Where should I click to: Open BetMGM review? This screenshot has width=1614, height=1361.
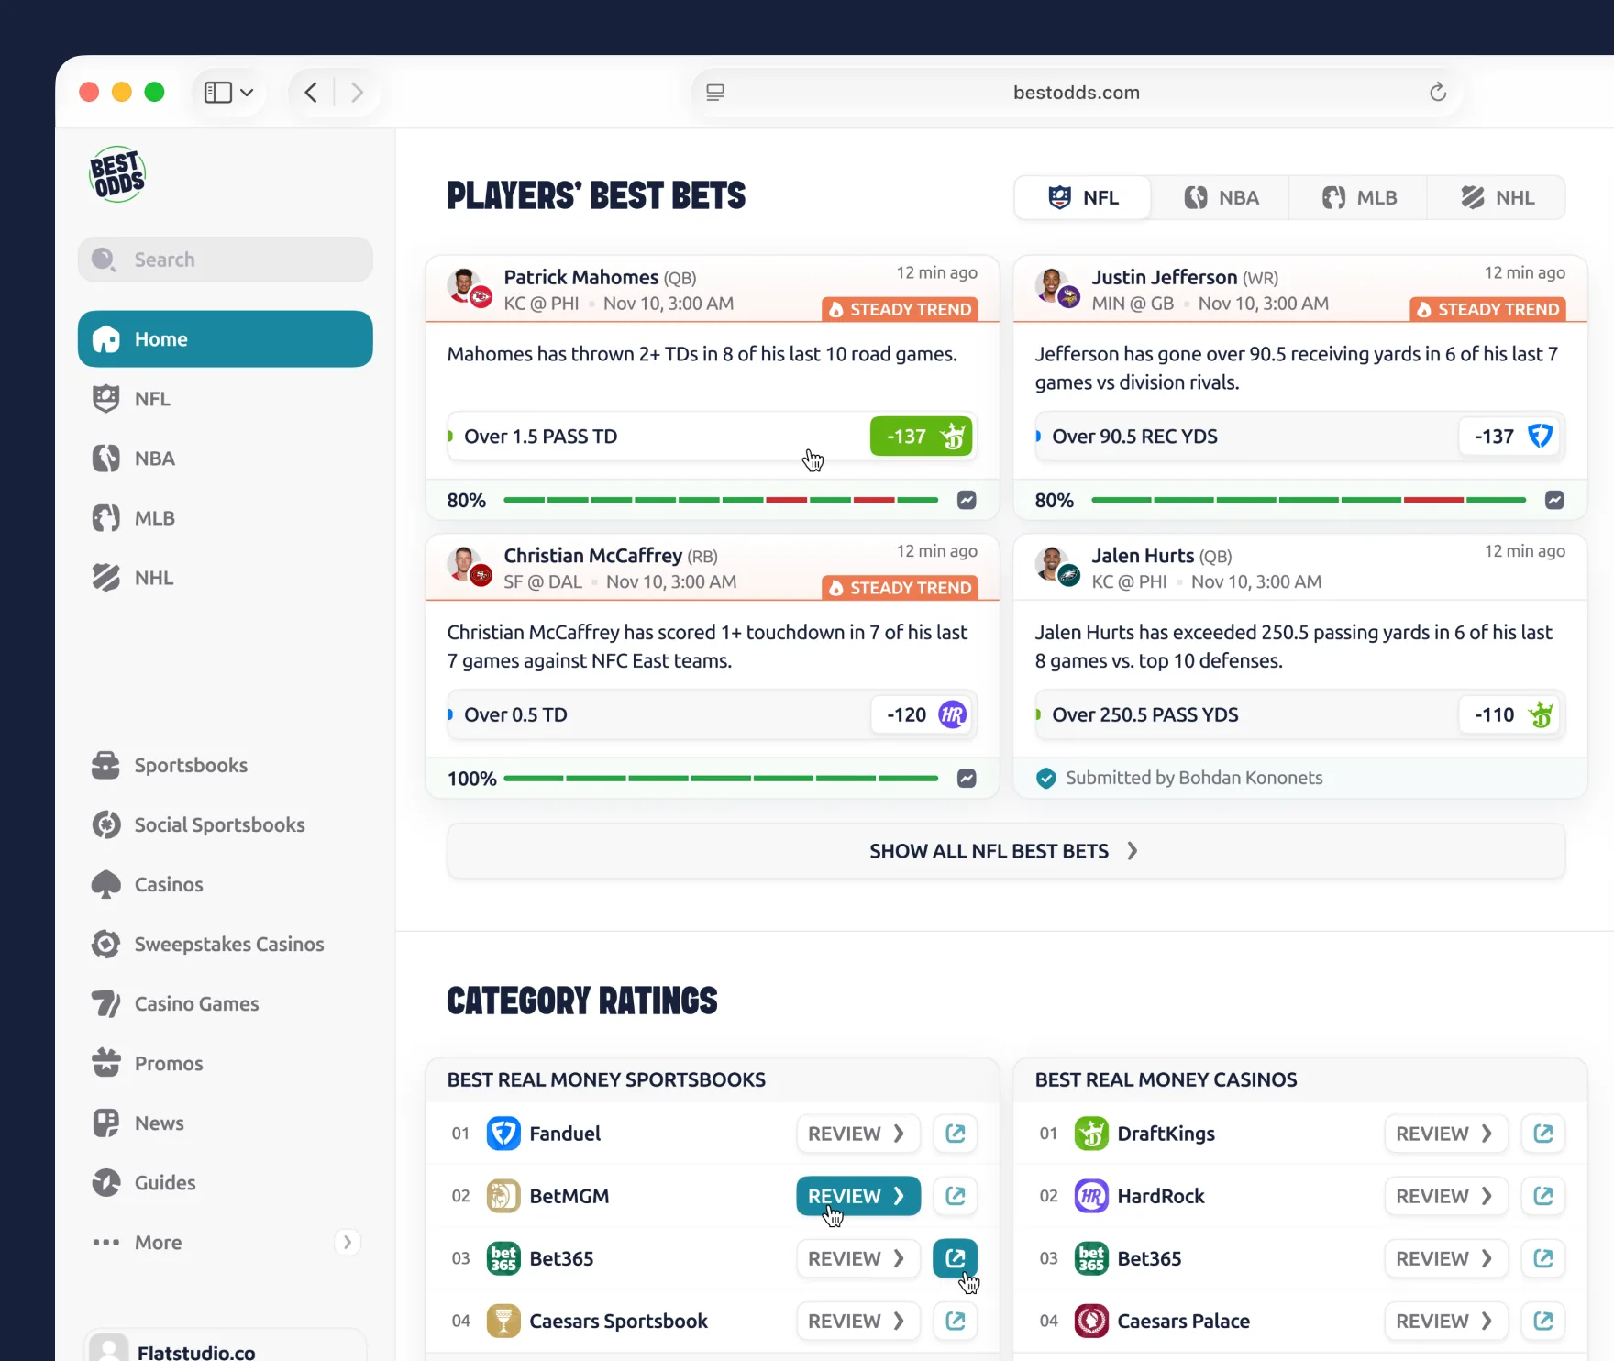coord(858,1196)
